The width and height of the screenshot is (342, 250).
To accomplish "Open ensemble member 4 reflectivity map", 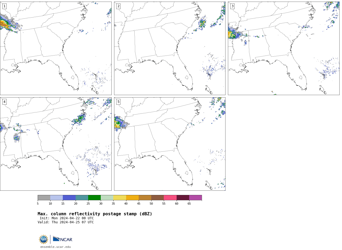I will 56,144.
